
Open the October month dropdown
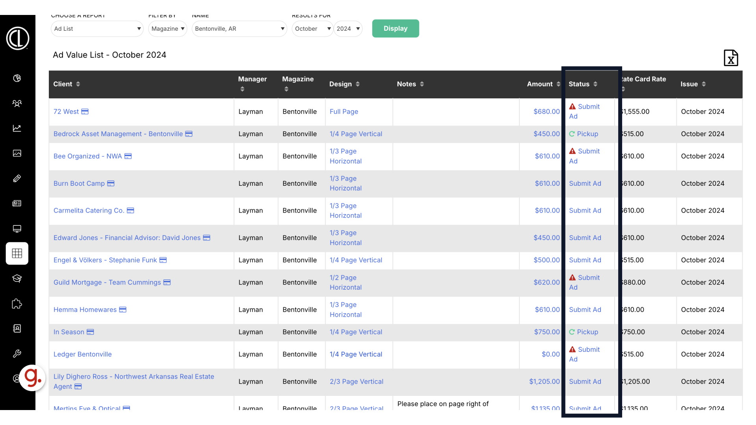(x=313, y=29)
